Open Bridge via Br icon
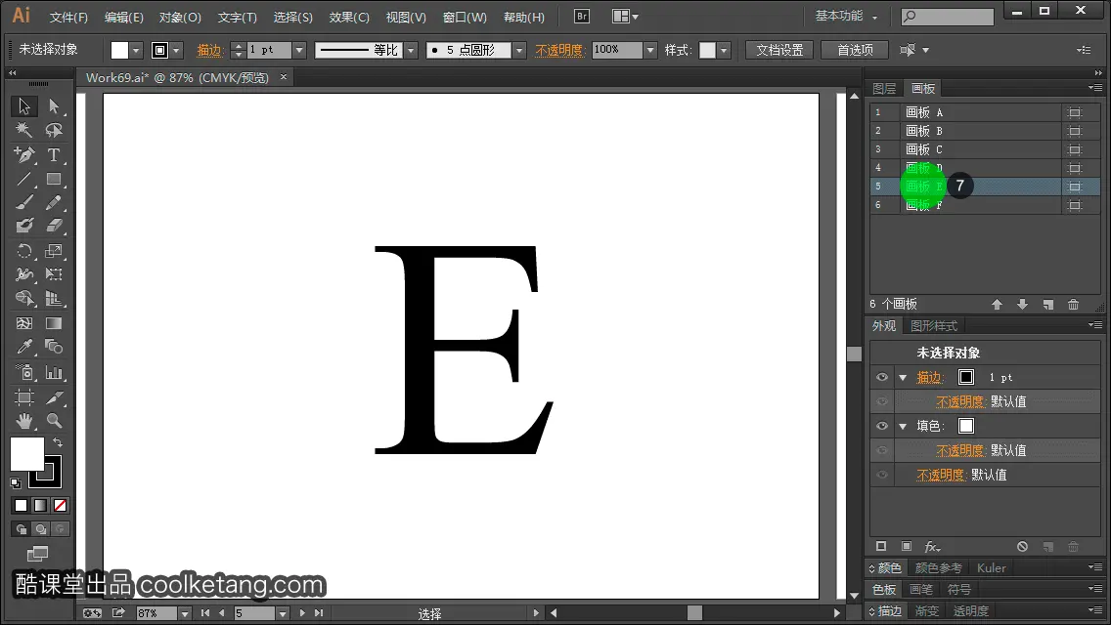Image resolution: width=1111 pixels, height=625 pixels. click(x=582, y=17)
